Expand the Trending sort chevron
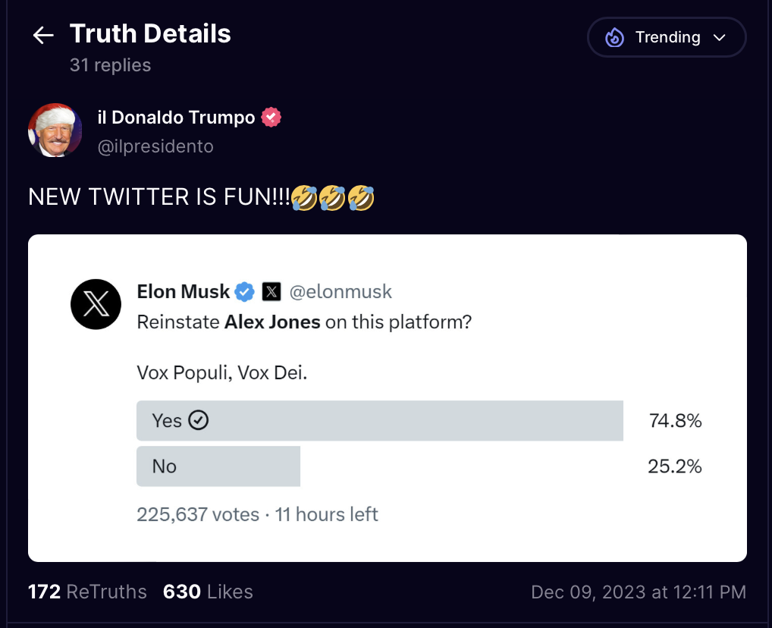Viewport: 772px width, 628px height. tap(720, 37)
